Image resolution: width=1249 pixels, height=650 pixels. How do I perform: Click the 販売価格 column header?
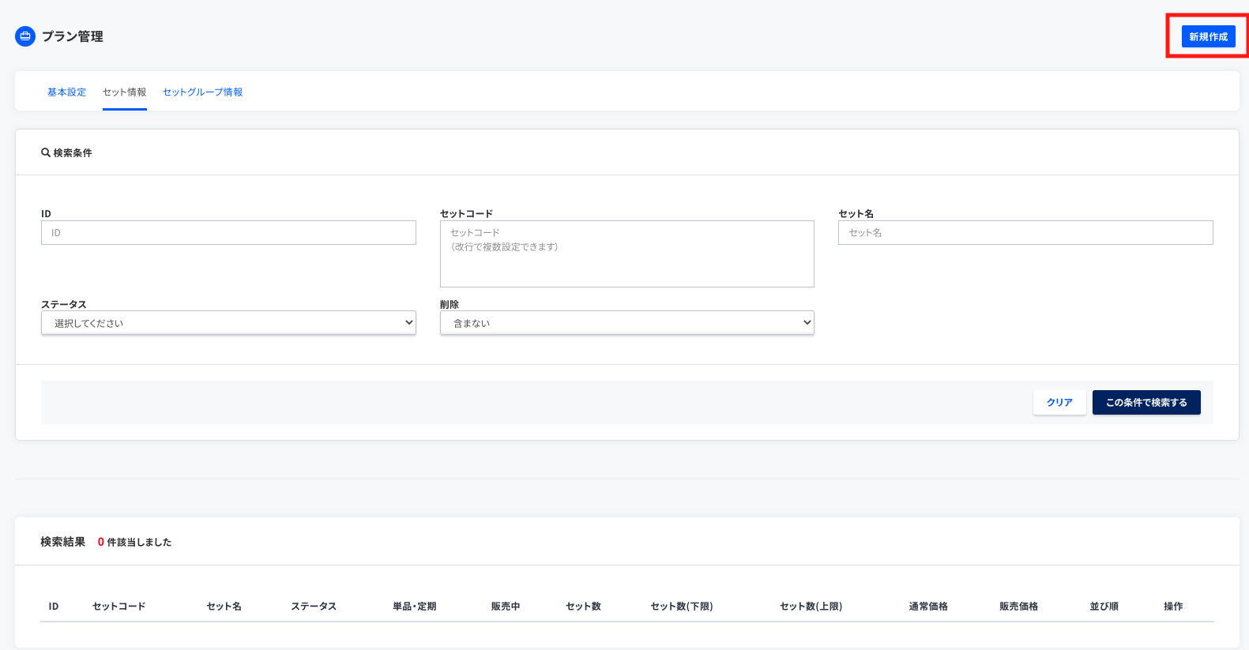[1019, 607]
